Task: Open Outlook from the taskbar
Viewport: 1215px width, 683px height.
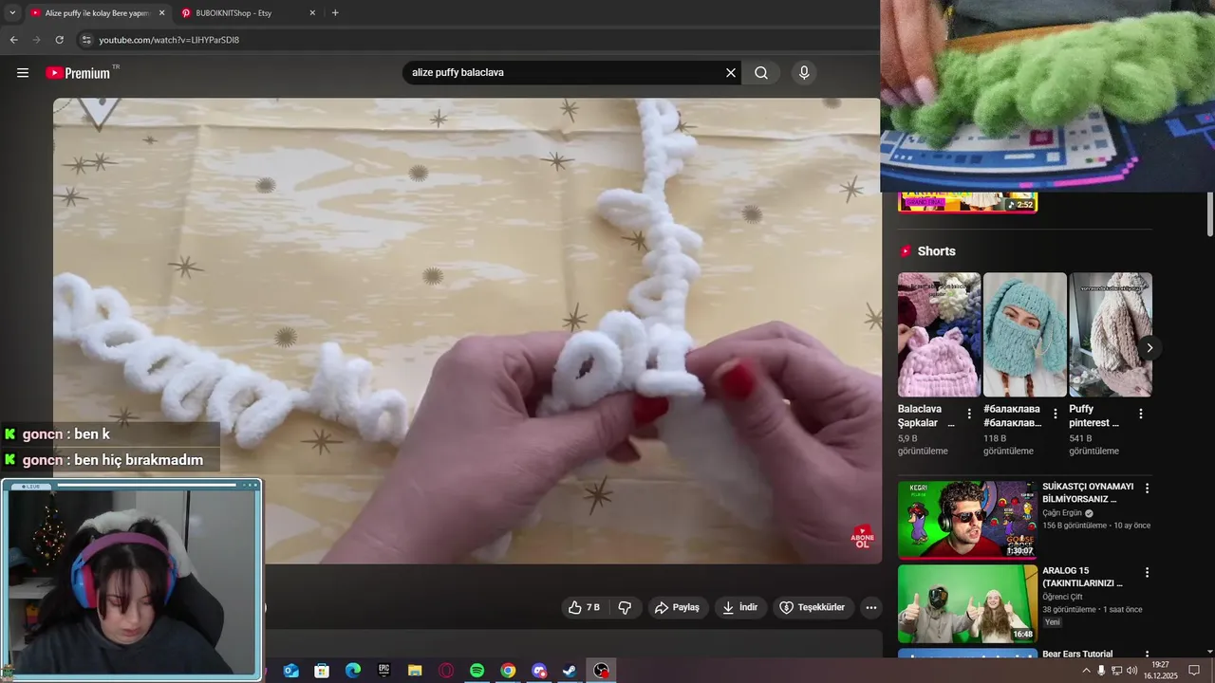Action: (x=290, y=671)
